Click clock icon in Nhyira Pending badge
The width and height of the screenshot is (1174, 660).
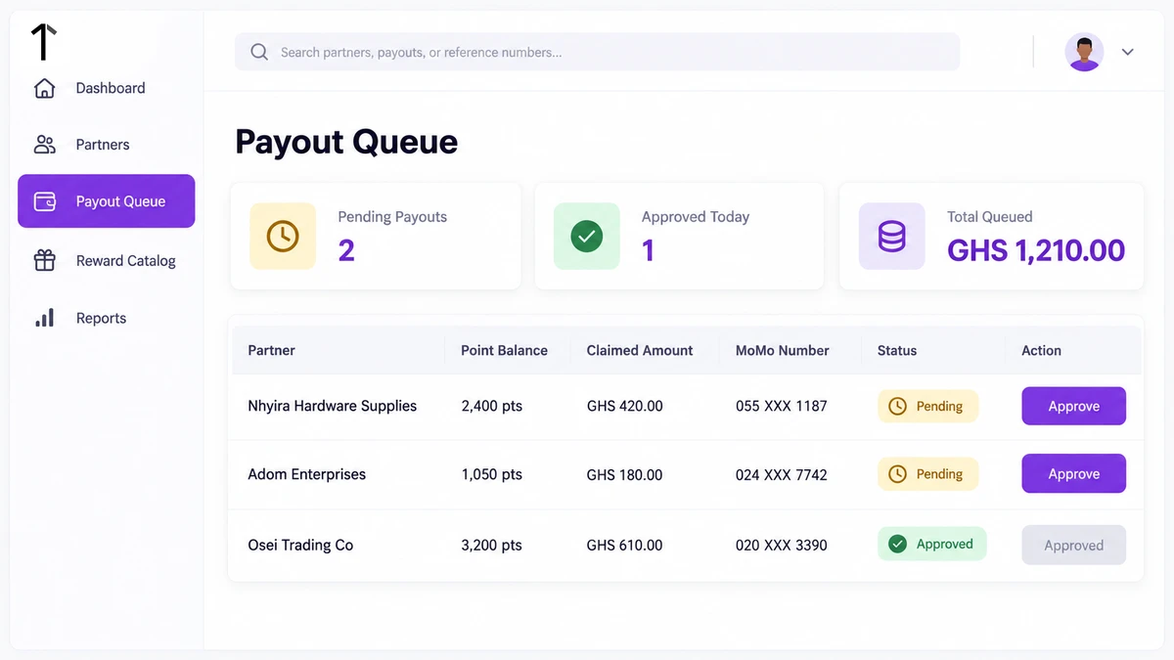click(x=897, y=406)
